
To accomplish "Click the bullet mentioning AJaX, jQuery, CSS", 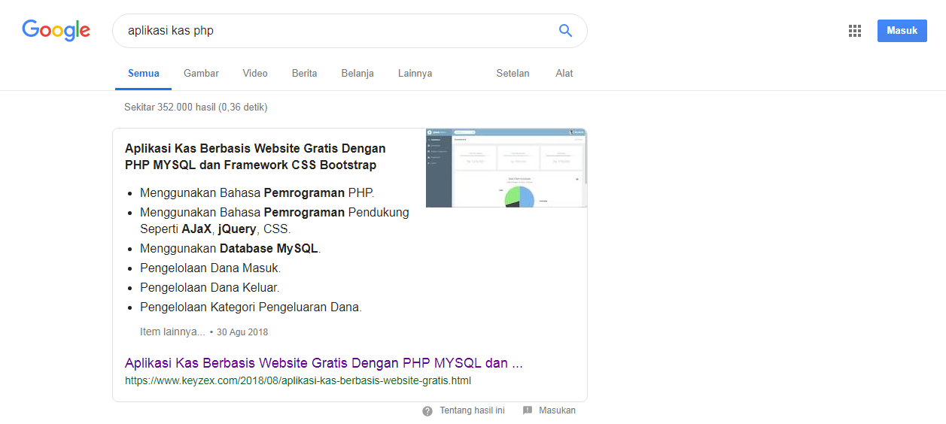I will (x=275, y=220).
